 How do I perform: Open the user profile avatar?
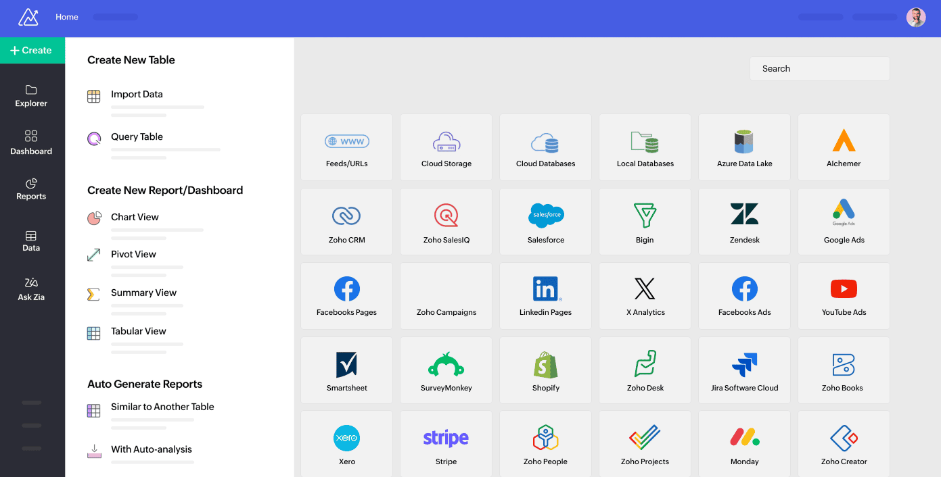pos(916,17)
